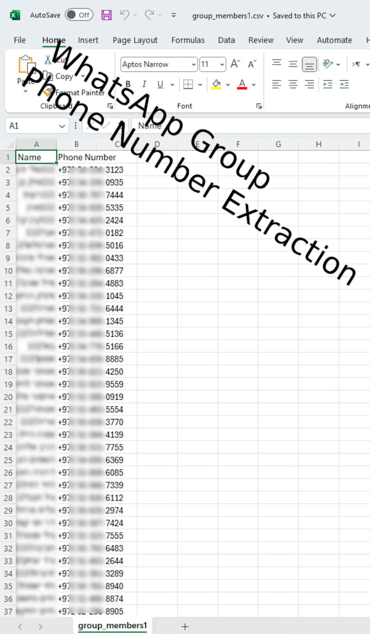Click the previous sheet navigation arrow
The image size is (370, 634).
[20, 627]
